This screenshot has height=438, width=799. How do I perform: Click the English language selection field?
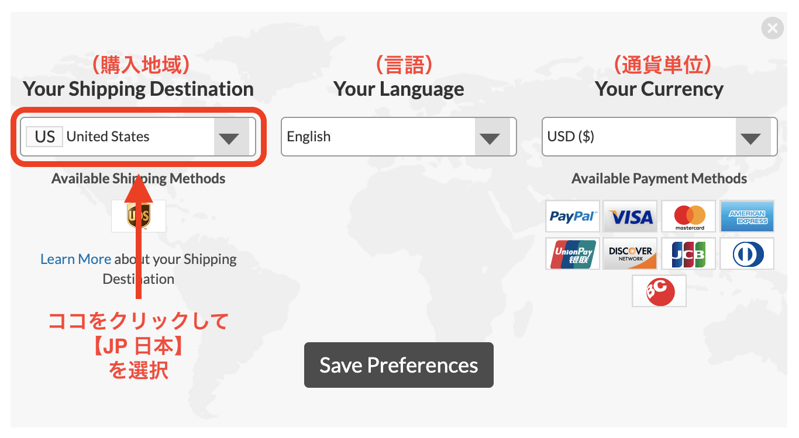click(399, 137)
